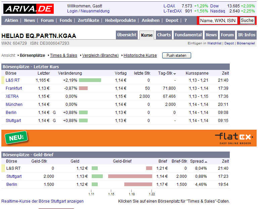The image size is (261, 209).
Task: Click the Name, WKN, ISIN search field
Action: click(218, 20)
